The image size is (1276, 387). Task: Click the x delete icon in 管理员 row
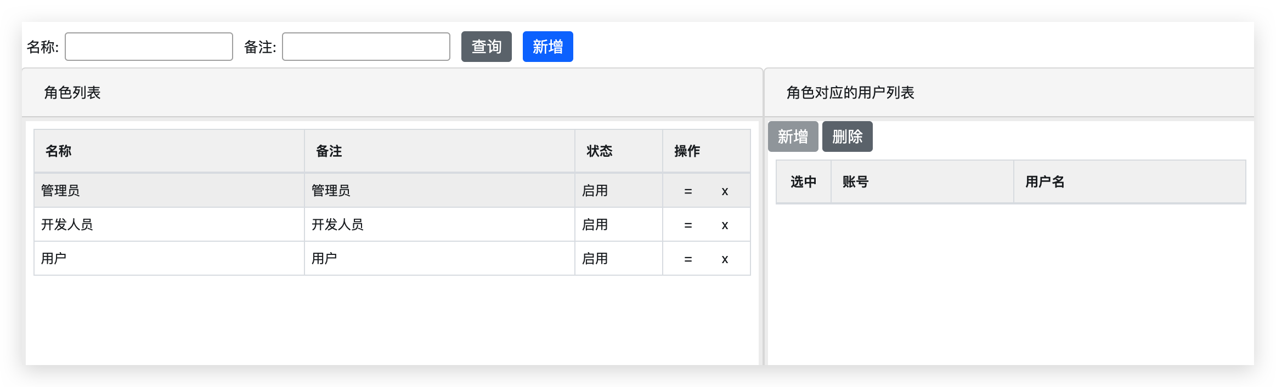(x=725, y=191)
